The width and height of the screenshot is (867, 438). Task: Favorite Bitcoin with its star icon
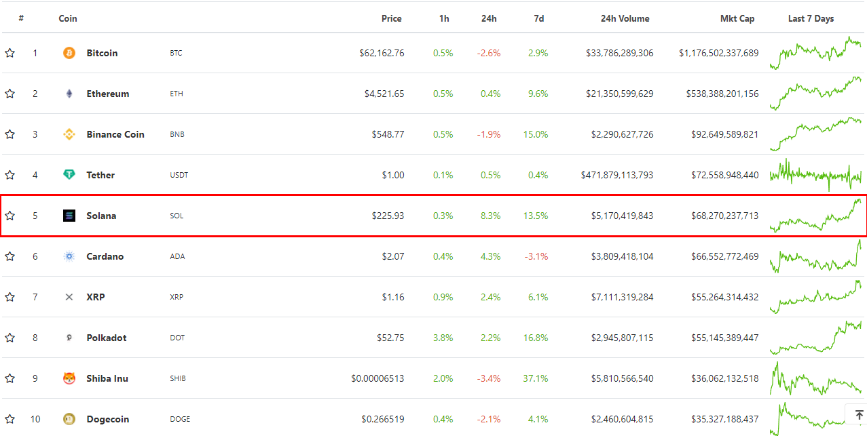pyautogui.click(x=10, y=53)
